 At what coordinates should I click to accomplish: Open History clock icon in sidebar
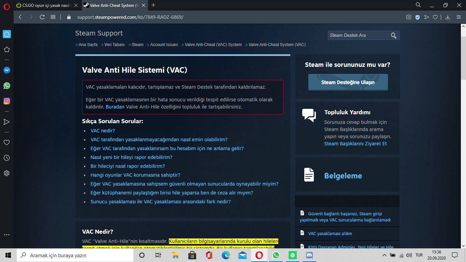coord(6,158)
